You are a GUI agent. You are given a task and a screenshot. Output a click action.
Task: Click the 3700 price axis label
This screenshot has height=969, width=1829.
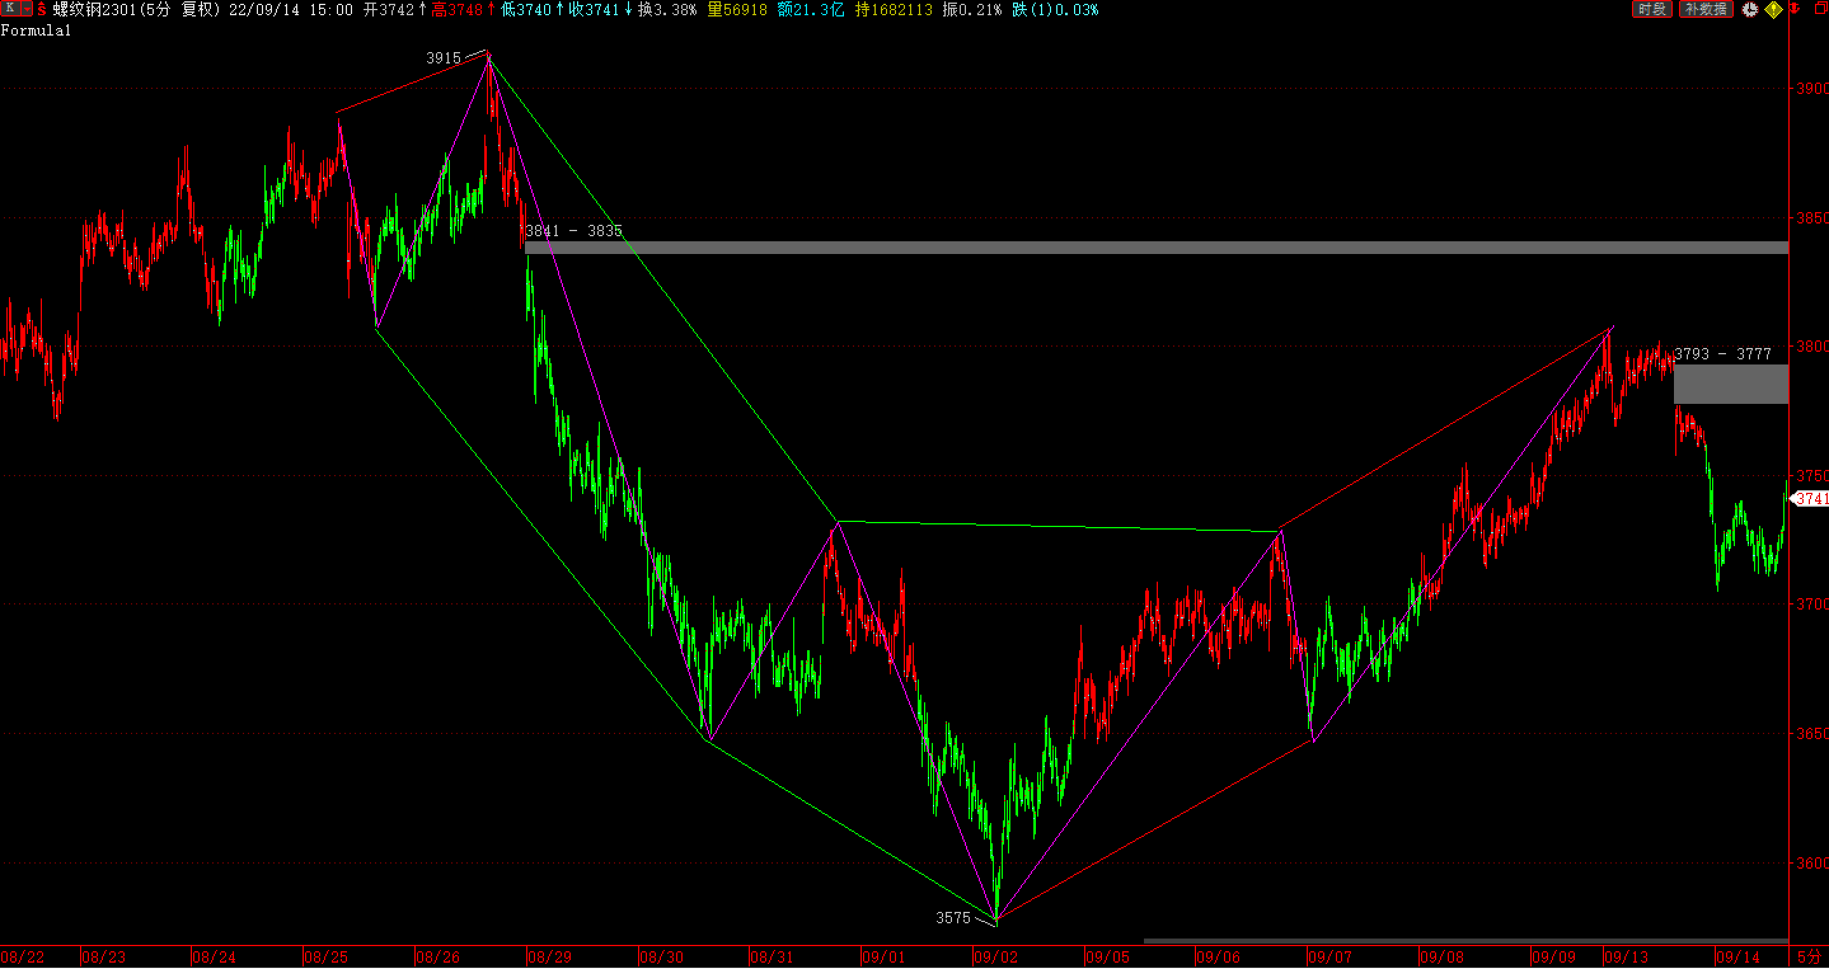coord(1812,605)
